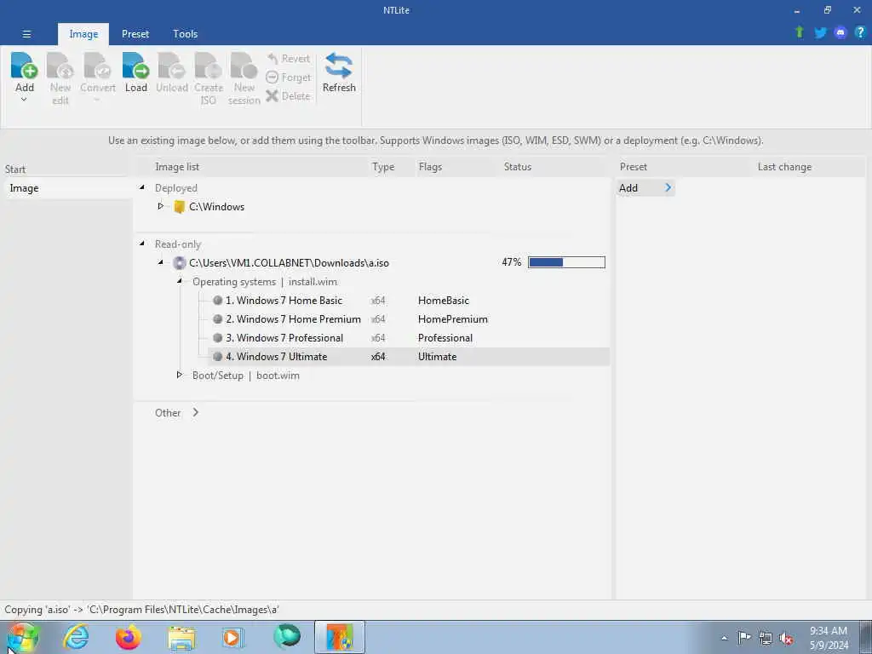Open Windows Media Player from the taskbar
The height and width of the screenshot is (654, 872).
[232, 637]
